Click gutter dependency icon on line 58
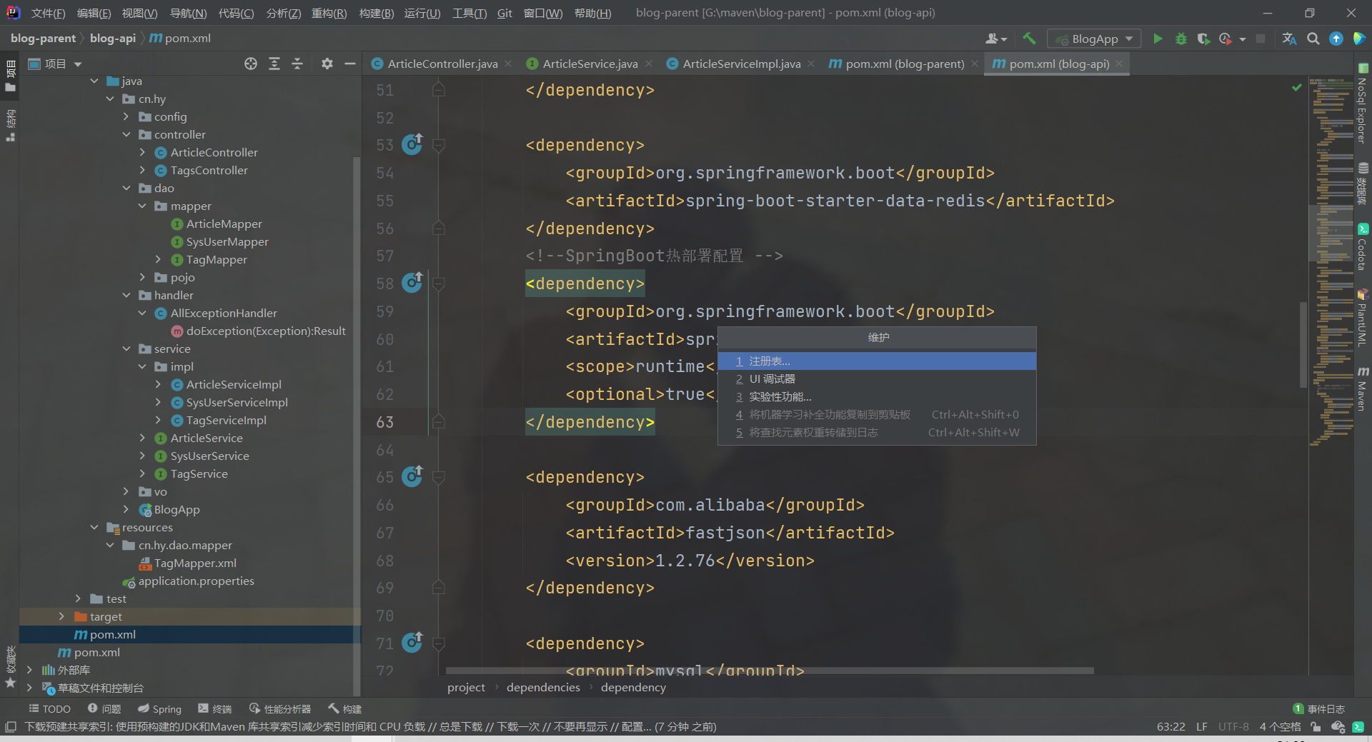 [x=412, y=283]
